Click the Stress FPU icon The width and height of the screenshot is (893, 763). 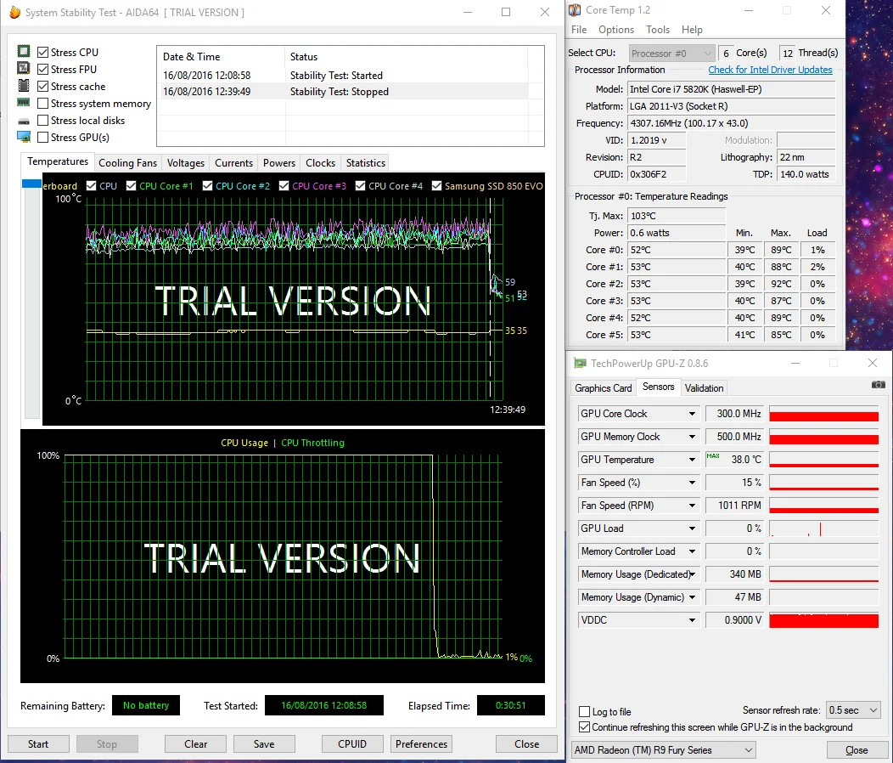point(24,69)
